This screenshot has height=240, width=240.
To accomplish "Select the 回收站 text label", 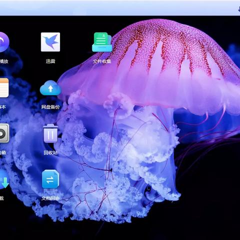I will coord(50,152).
